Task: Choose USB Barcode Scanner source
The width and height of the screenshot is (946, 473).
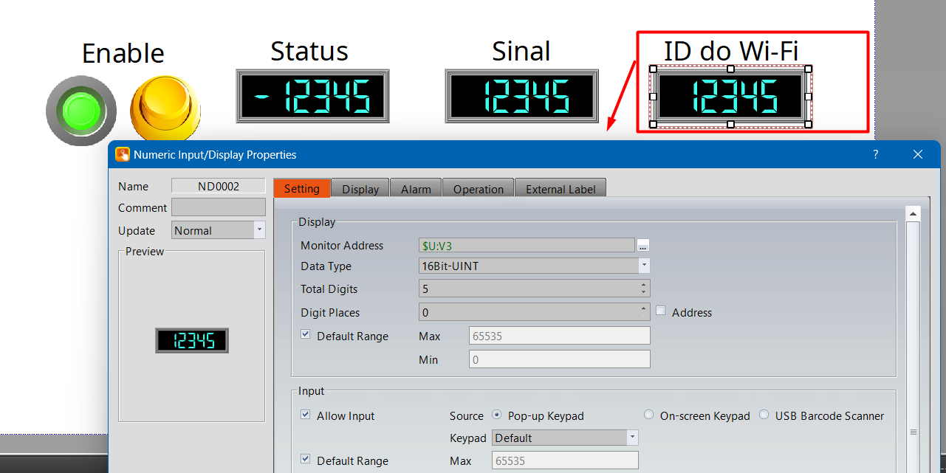Action: point(764,415)
